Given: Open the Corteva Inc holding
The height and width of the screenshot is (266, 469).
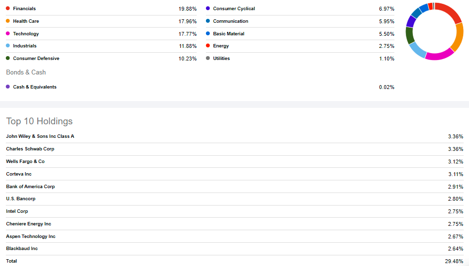Looking at the screenshot, I should (19, 174).
